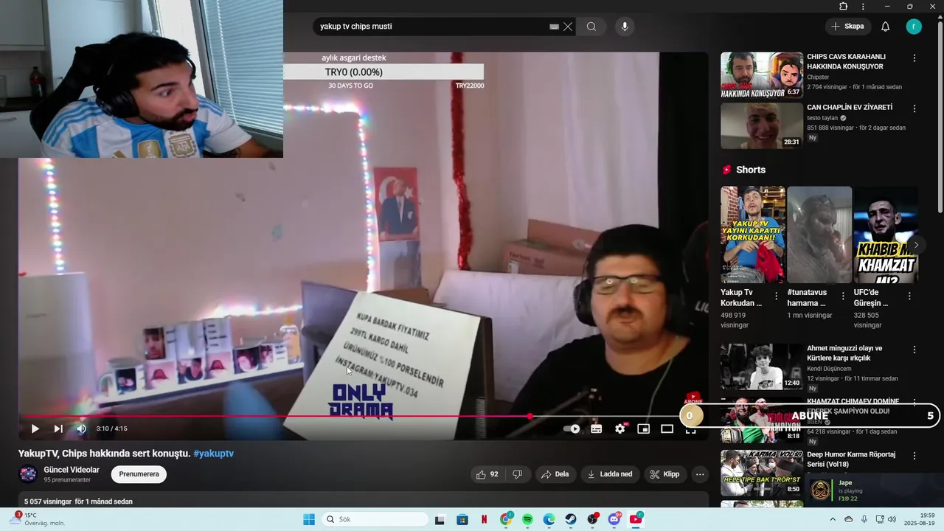This screenshot has width=944, height=531.
Task: Open the Windows Start menu
Action: [x=309, y=519]
